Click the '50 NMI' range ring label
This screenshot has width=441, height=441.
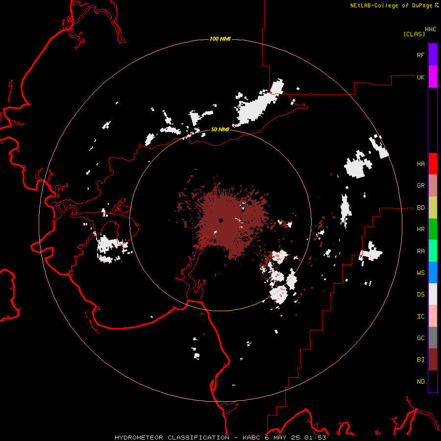[220, 129]
